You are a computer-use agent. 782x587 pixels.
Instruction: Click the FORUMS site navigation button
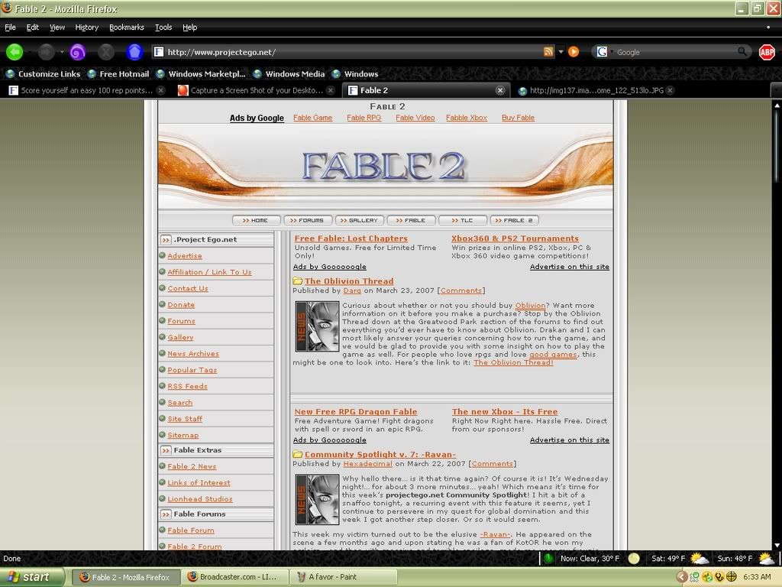pyautogui.click(x=307, y=220)
